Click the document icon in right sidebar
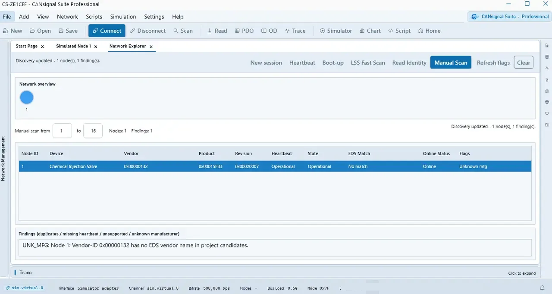This screenshot has width=552, height=294. [547, 46]
